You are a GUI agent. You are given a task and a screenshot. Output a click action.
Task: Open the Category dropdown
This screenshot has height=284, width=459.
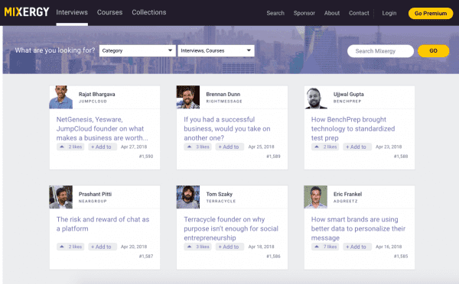pyautogui.click(x=138, y=50)
